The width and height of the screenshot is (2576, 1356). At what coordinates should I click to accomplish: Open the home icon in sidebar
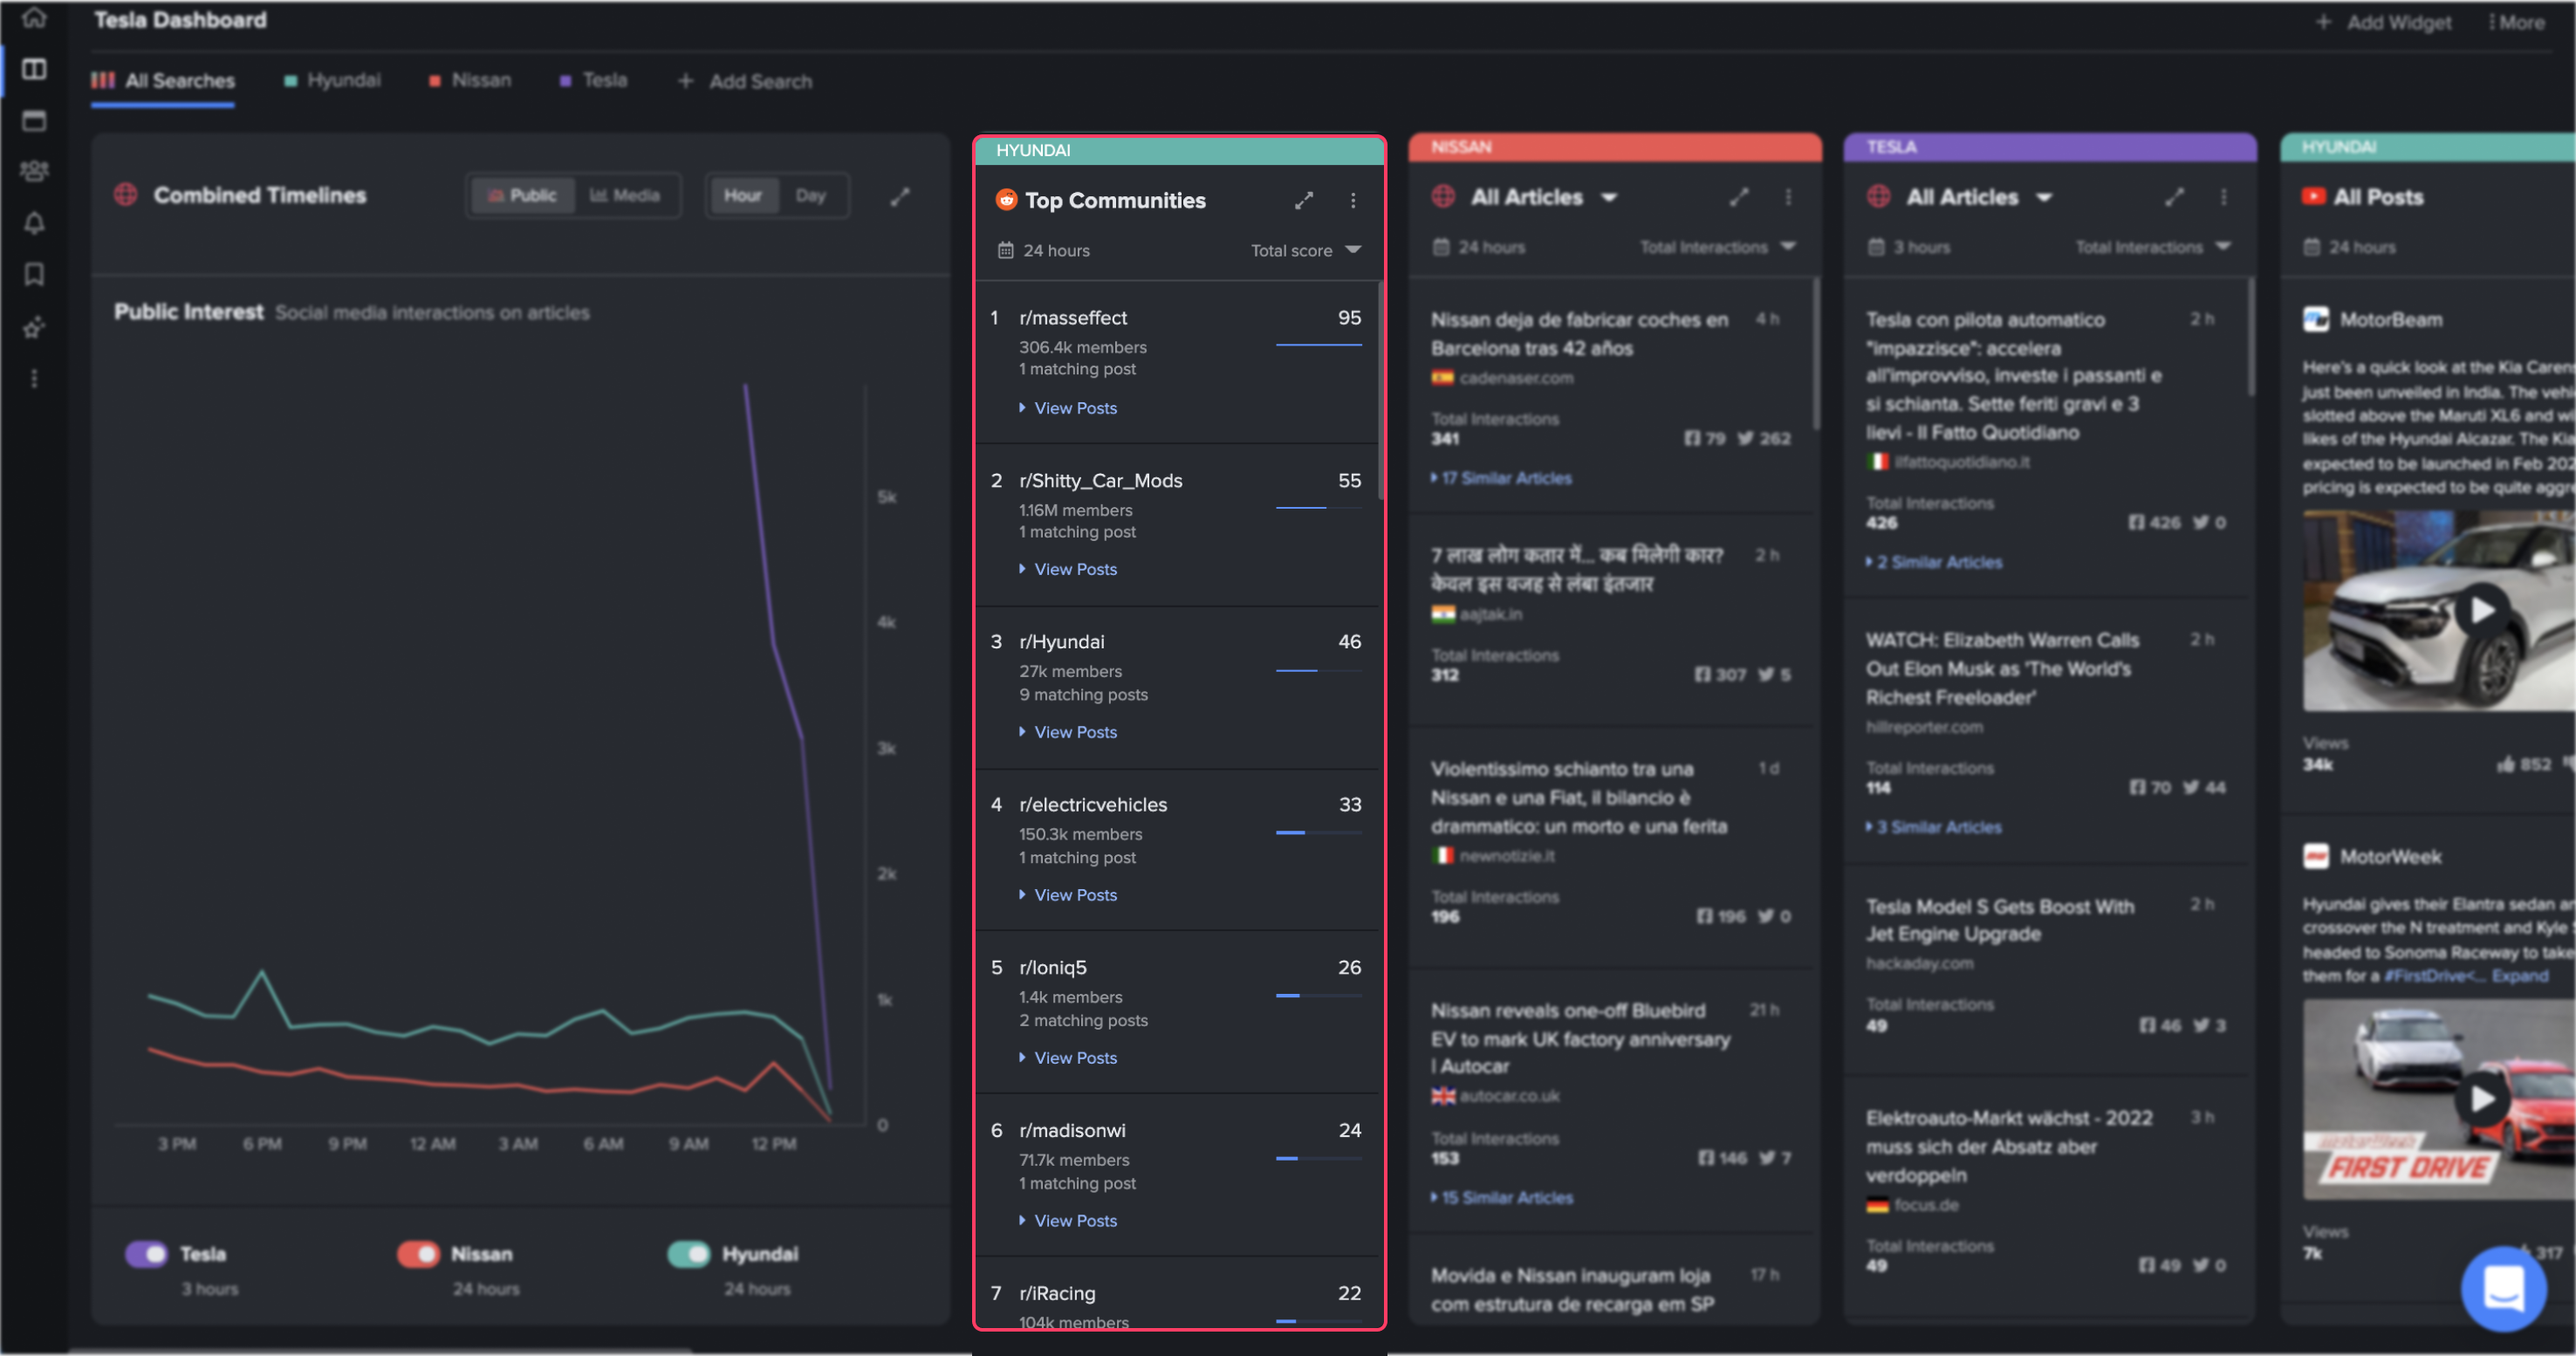click(34, 17)
